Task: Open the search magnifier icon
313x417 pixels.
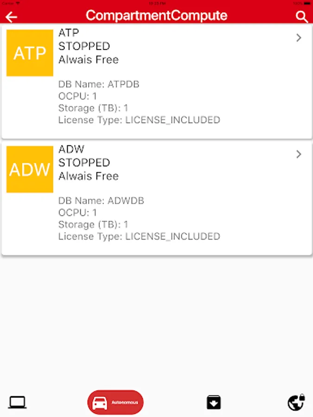Action: [301, 17]
